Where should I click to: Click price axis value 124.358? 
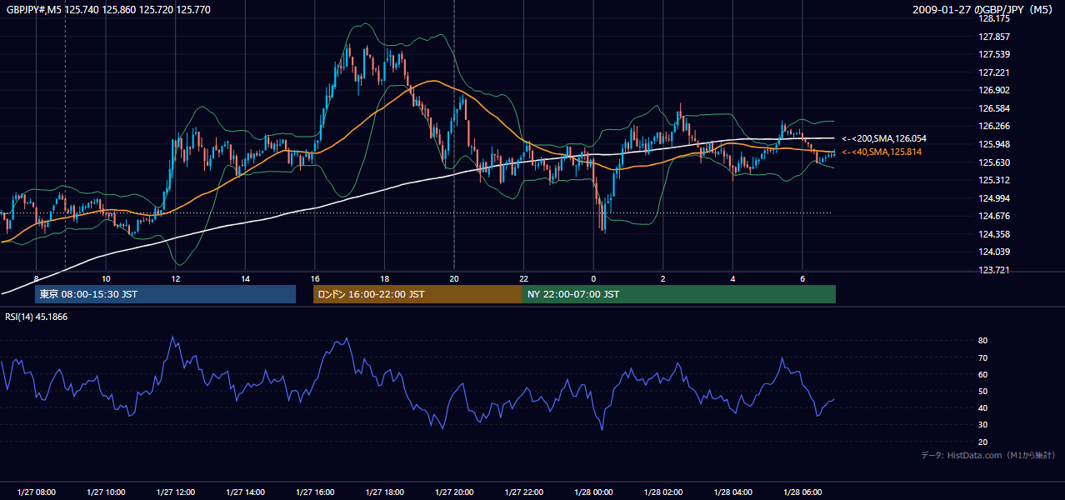994,234
